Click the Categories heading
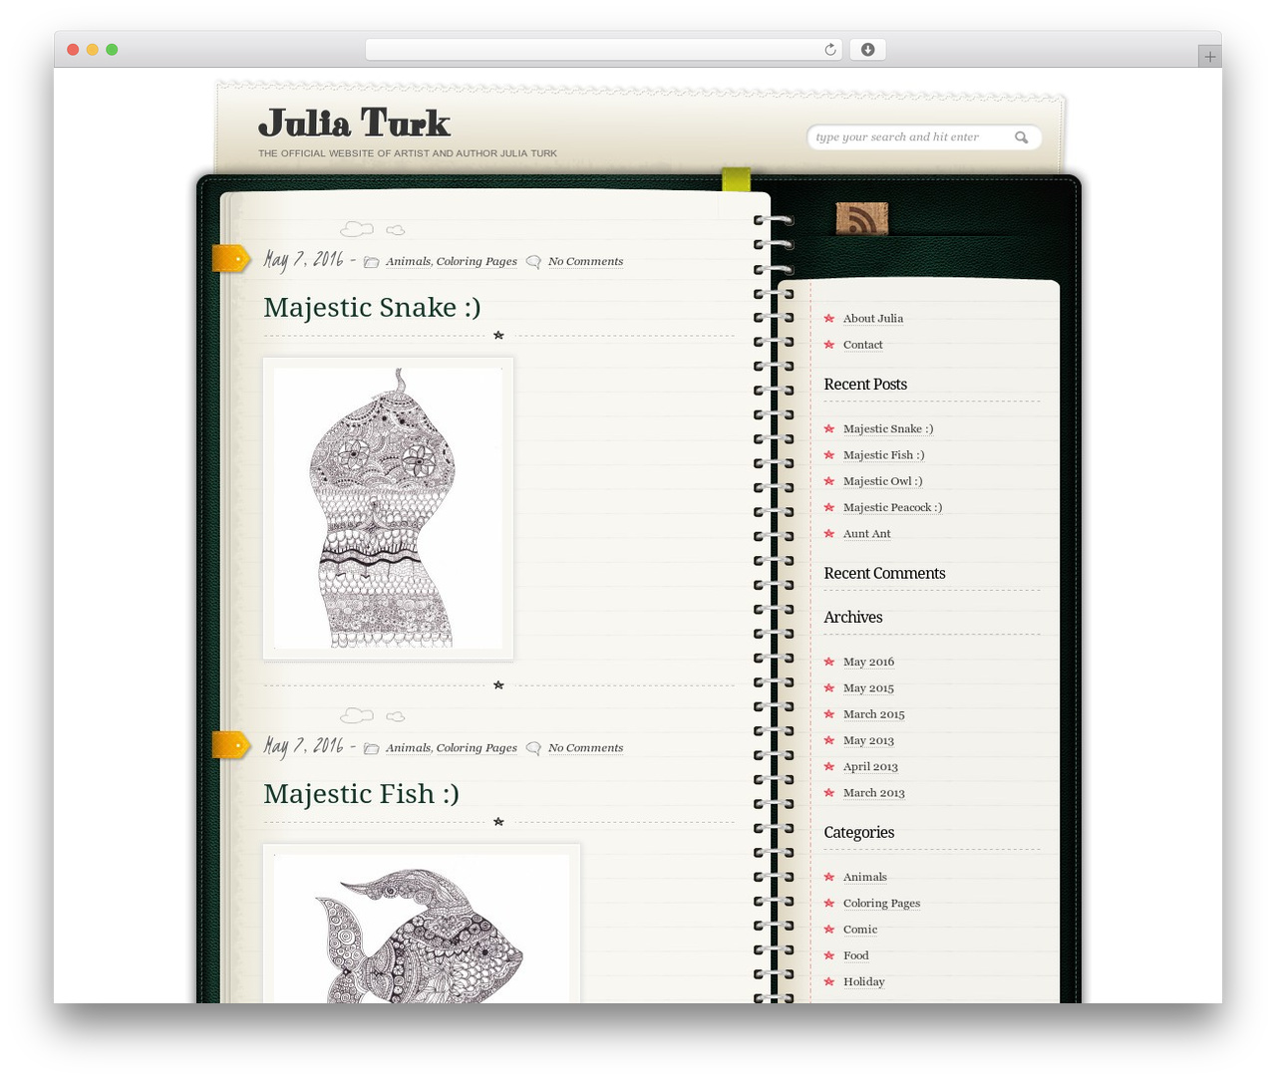The image size is (1276, 1080). [859, 833]
